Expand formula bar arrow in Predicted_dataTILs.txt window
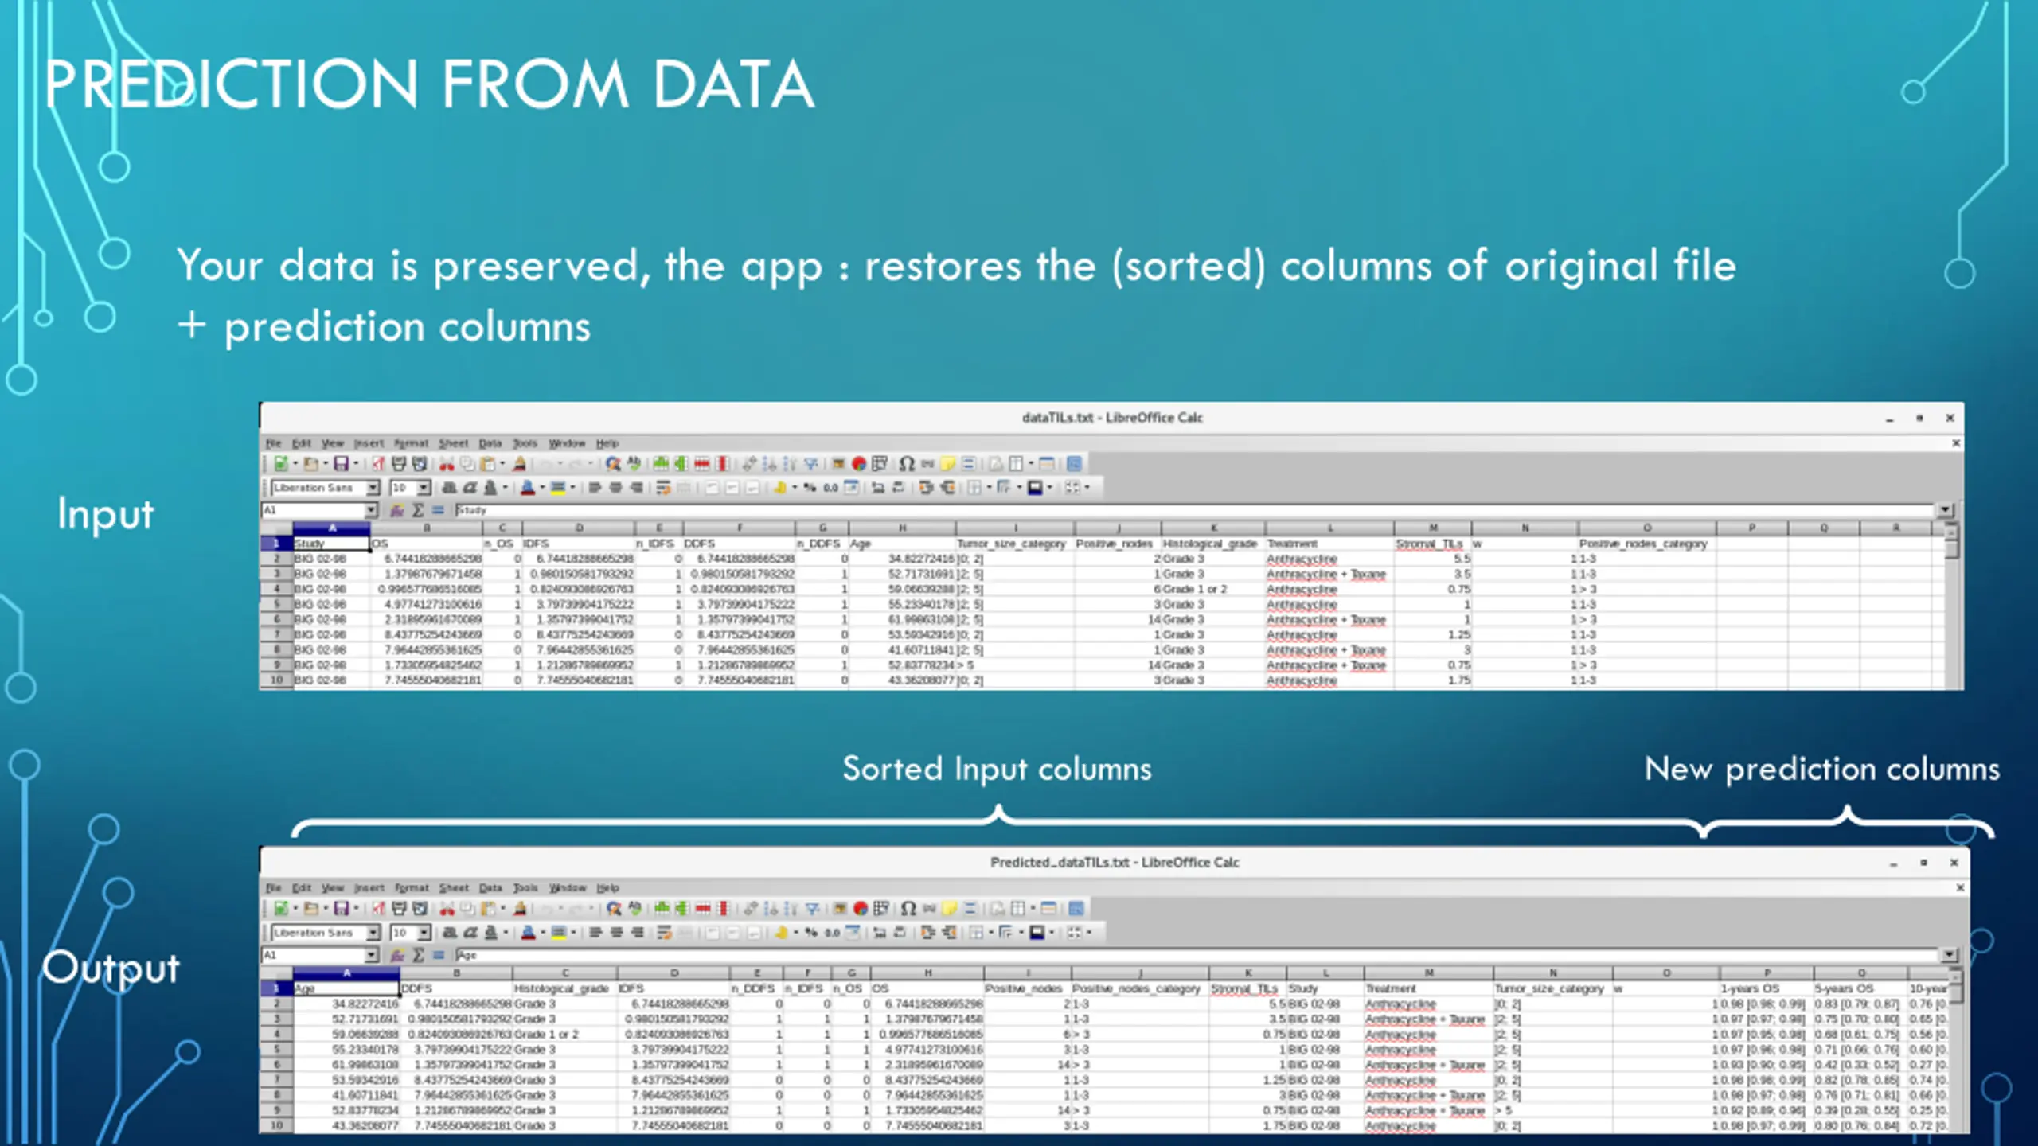2038x1146 pixels. [x=1948, y=955]
